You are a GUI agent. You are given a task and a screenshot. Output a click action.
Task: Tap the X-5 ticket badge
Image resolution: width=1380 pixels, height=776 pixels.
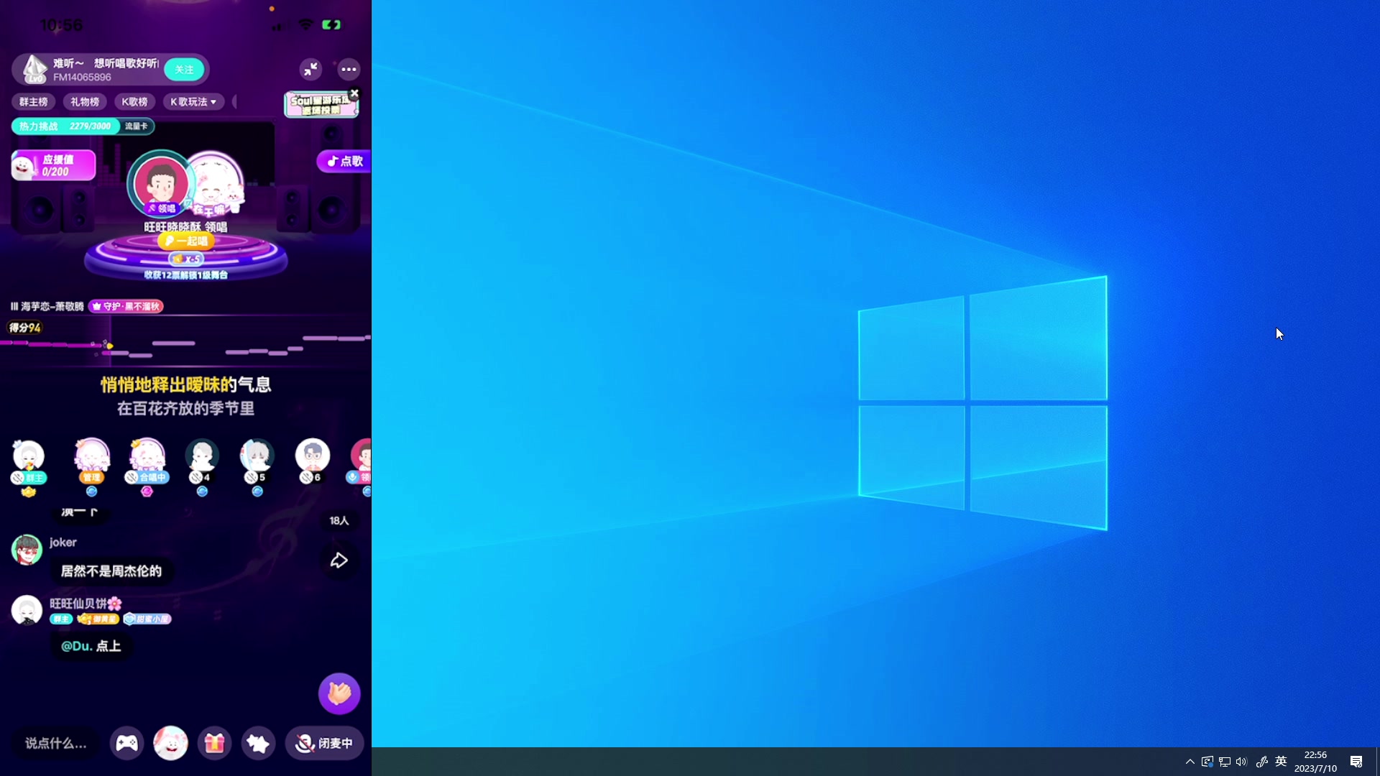point(186,259)
